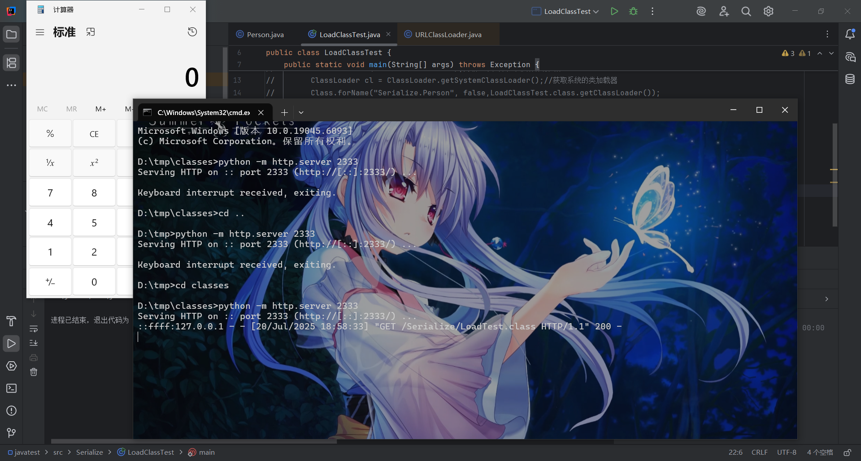Click the Calculator CE button

tap(94, 133)
